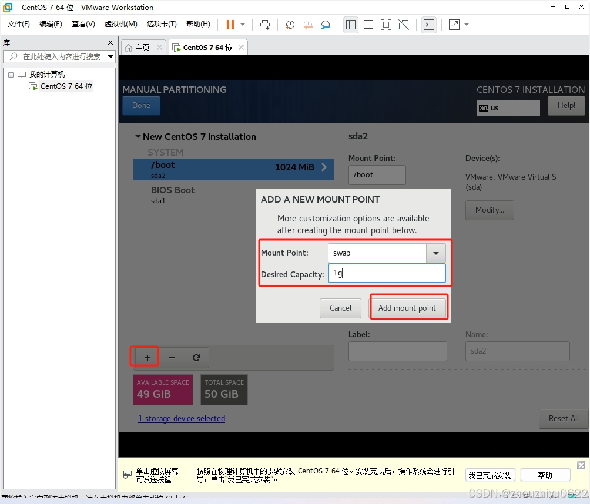The width and height of the screenshot is (590, 504).
Task: Send Ctrl+Alt+Del to virtual machine icon
Action: [265, 25]
